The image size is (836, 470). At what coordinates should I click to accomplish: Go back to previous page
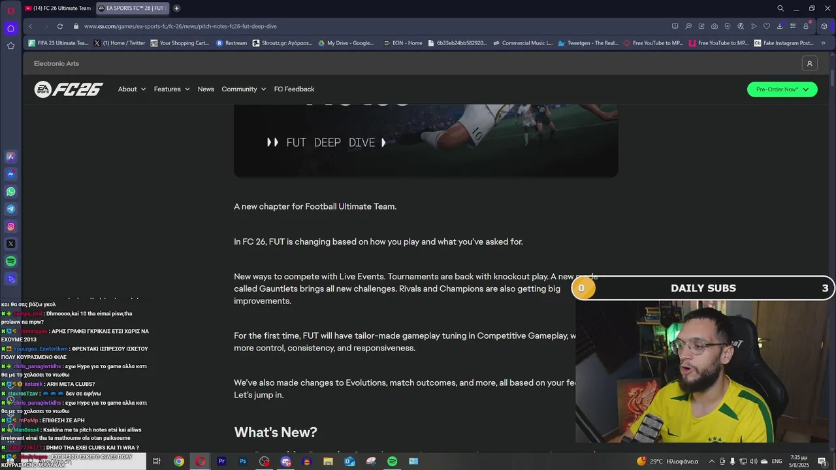(30, 26)
